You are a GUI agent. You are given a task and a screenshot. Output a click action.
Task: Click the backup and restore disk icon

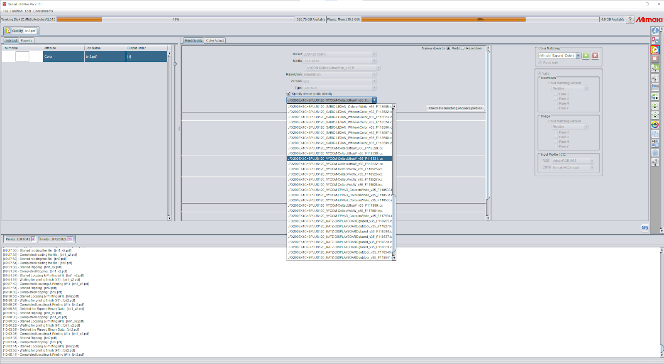point(655,144)
